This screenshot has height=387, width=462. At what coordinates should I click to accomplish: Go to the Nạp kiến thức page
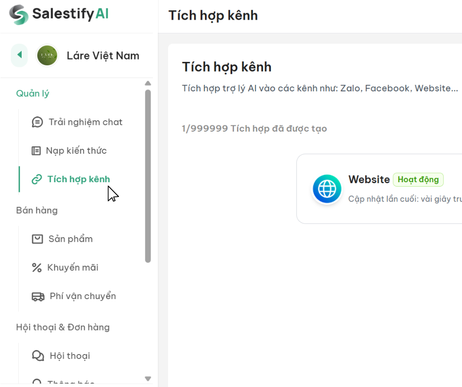tap(76, 151)
